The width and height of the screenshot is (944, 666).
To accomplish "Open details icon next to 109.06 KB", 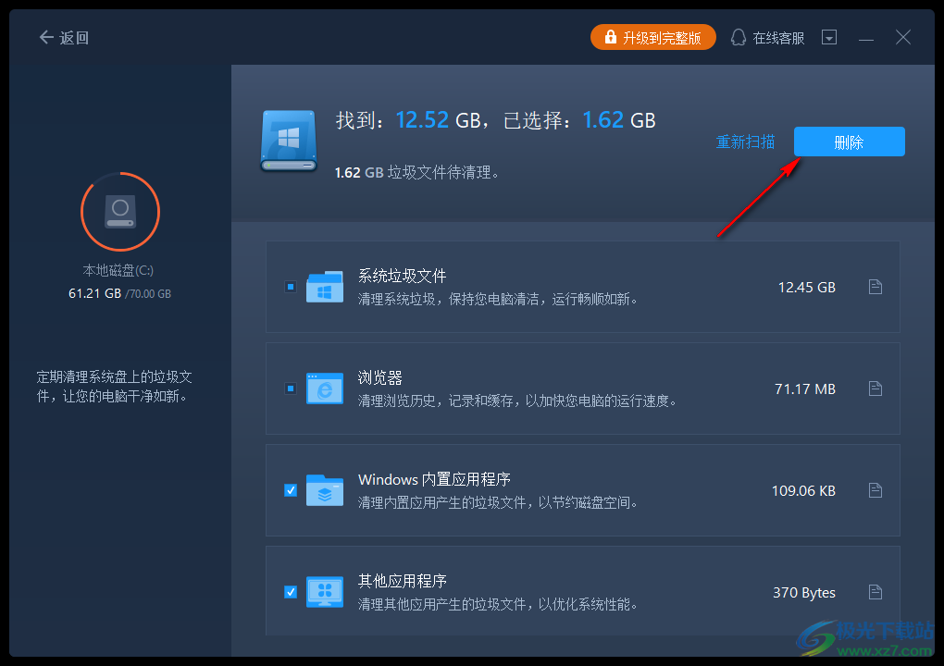I will [x=875, y=490].
